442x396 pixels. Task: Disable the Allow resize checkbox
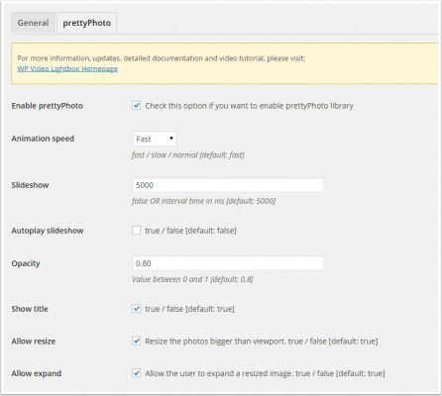pos(136,341)
